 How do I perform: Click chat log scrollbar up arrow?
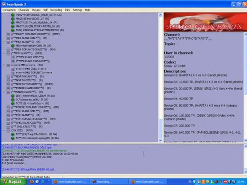(245, 147)
